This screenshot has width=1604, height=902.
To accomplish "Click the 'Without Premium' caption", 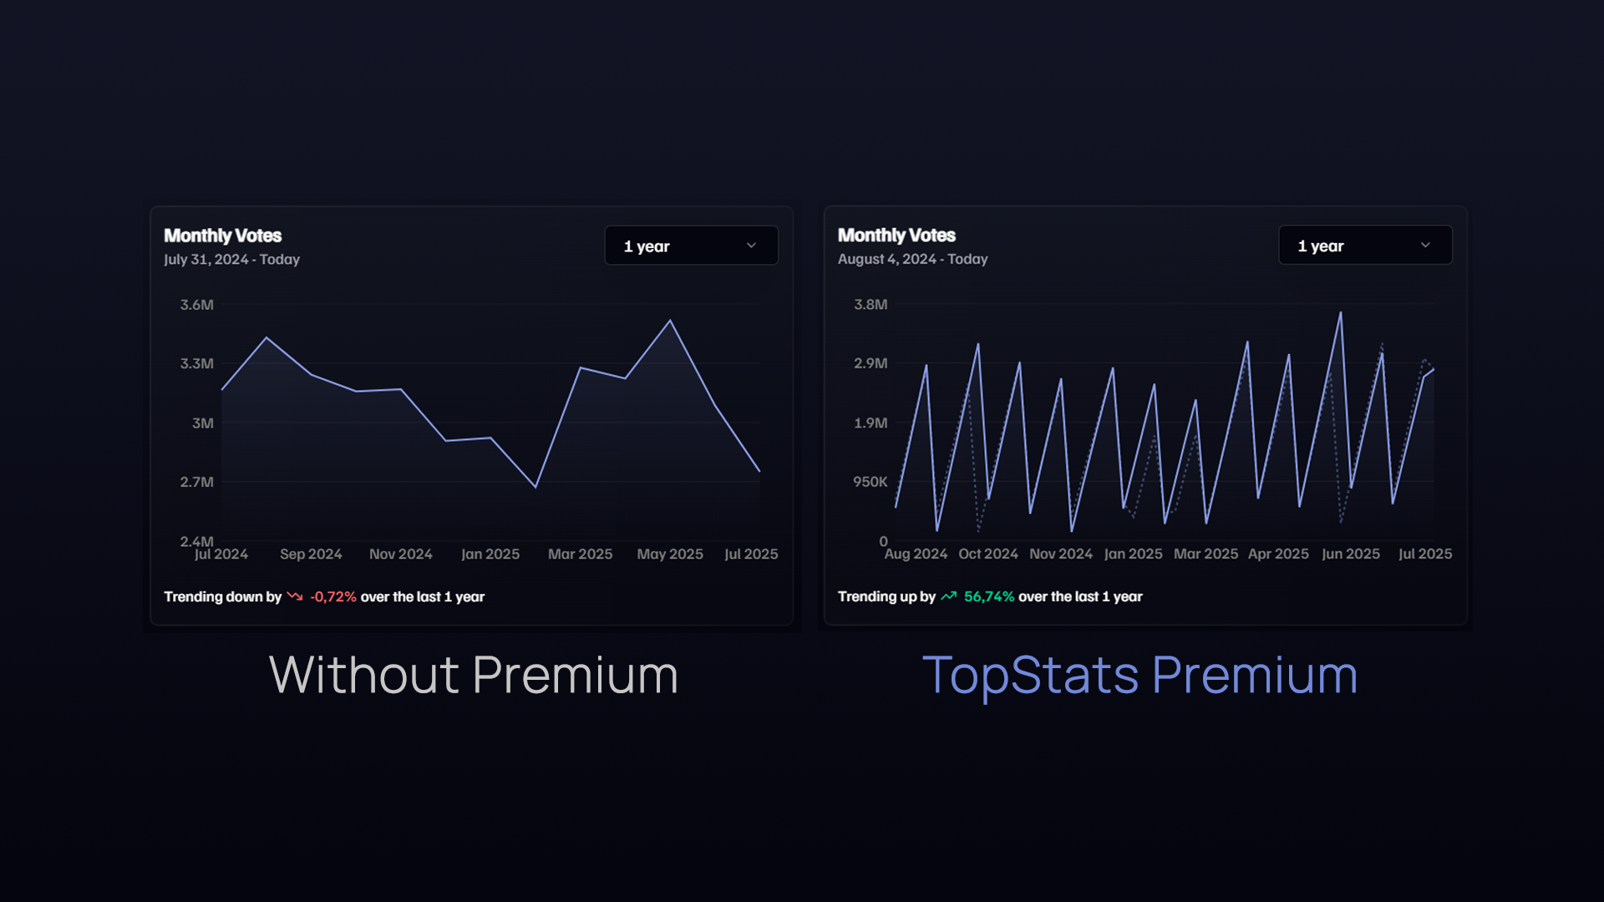I will [x=474, y=675].
